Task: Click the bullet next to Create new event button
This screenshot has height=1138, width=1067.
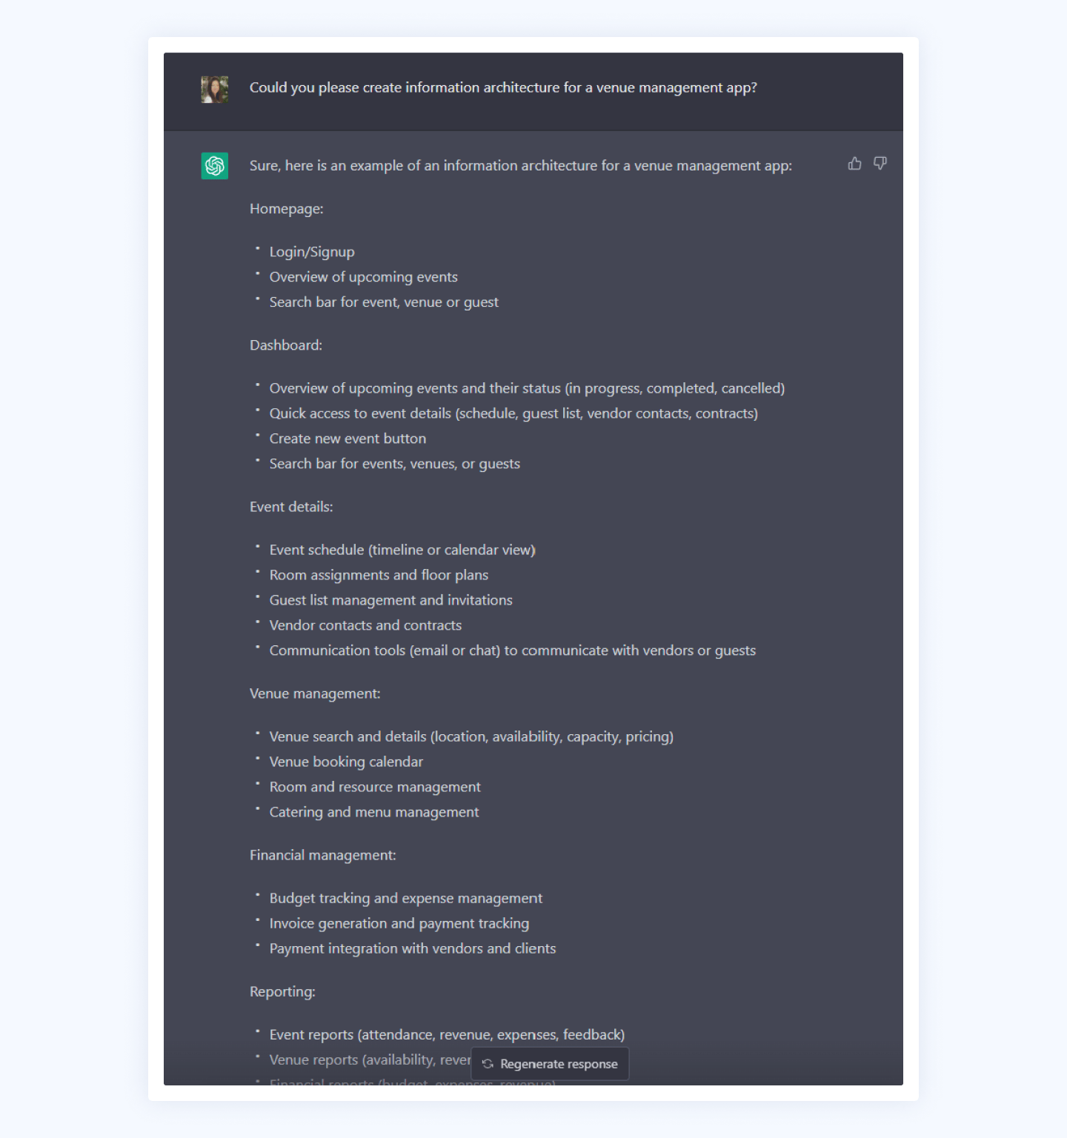Action: [x=257, y=436]
